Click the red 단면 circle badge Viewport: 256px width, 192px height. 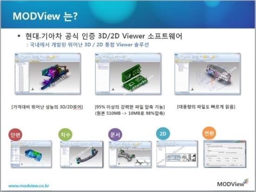(15, 135)
